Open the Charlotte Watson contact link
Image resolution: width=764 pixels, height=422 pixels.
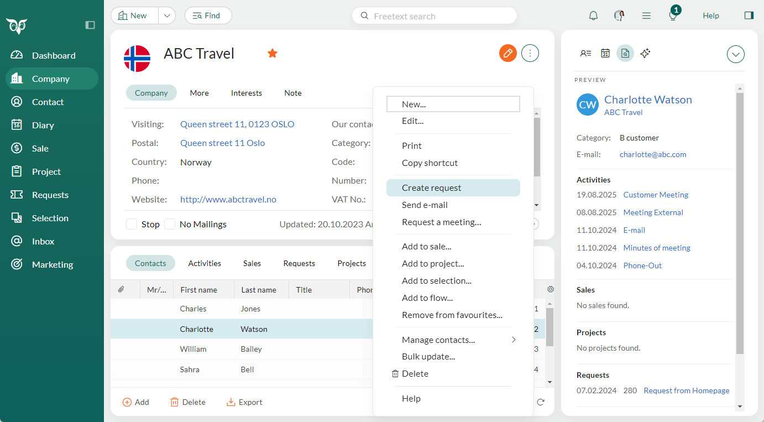tap(648, 100)
